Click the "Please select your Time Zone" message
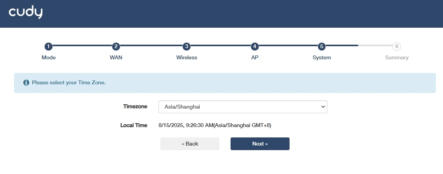The width and height of the screenshot is (443, 174). click(x=69, y=83)
